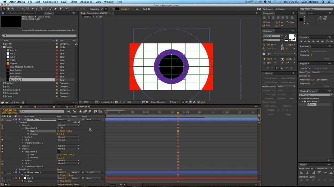Screen dimensions: 334x187
Task: Click the Play button in Preview panel
Action: point(309,41)
